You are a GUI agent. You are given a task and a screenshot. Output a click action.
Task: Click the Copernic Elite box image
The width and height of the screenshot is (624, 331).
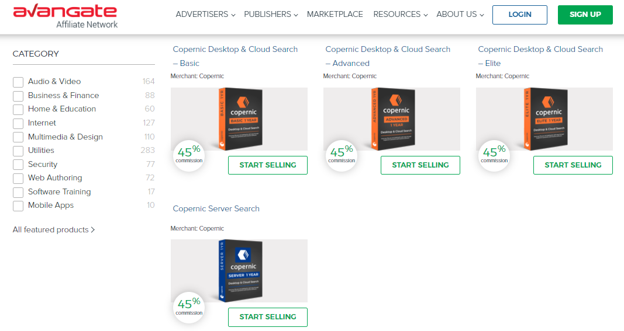544,119
